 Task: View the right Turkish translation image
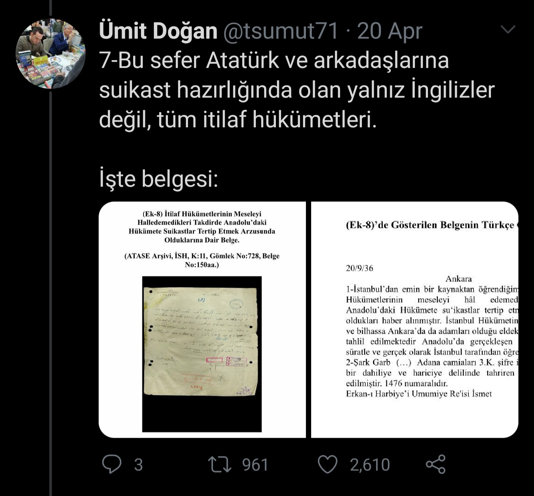[x=415, y=320]
